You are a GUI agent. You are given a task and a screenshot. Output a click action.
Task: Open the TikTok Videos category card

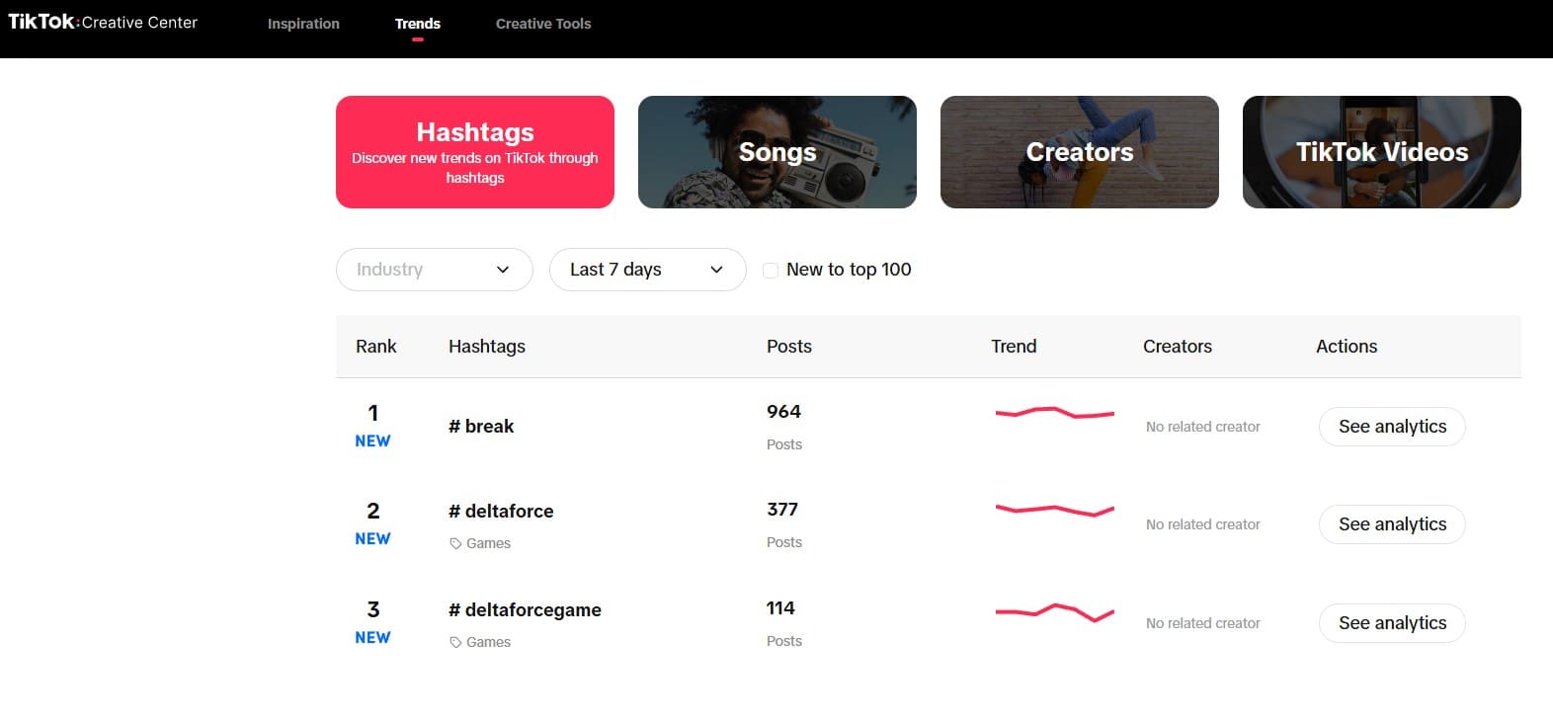pos(1382,152)
